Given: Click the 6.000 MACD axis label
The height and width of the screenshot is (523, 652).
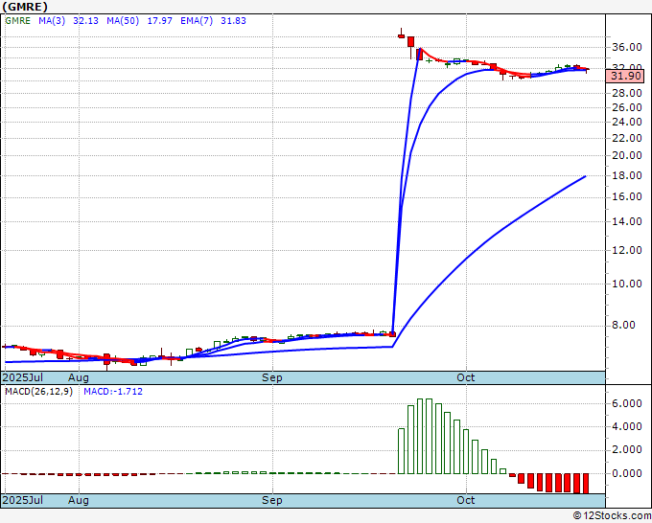Looking at the screenshot, I should point(627,404).
